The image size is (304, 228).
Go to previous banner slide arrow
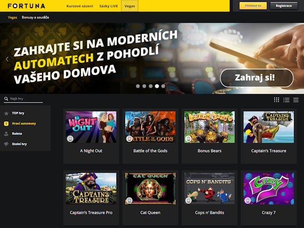(x=7, y=59)
